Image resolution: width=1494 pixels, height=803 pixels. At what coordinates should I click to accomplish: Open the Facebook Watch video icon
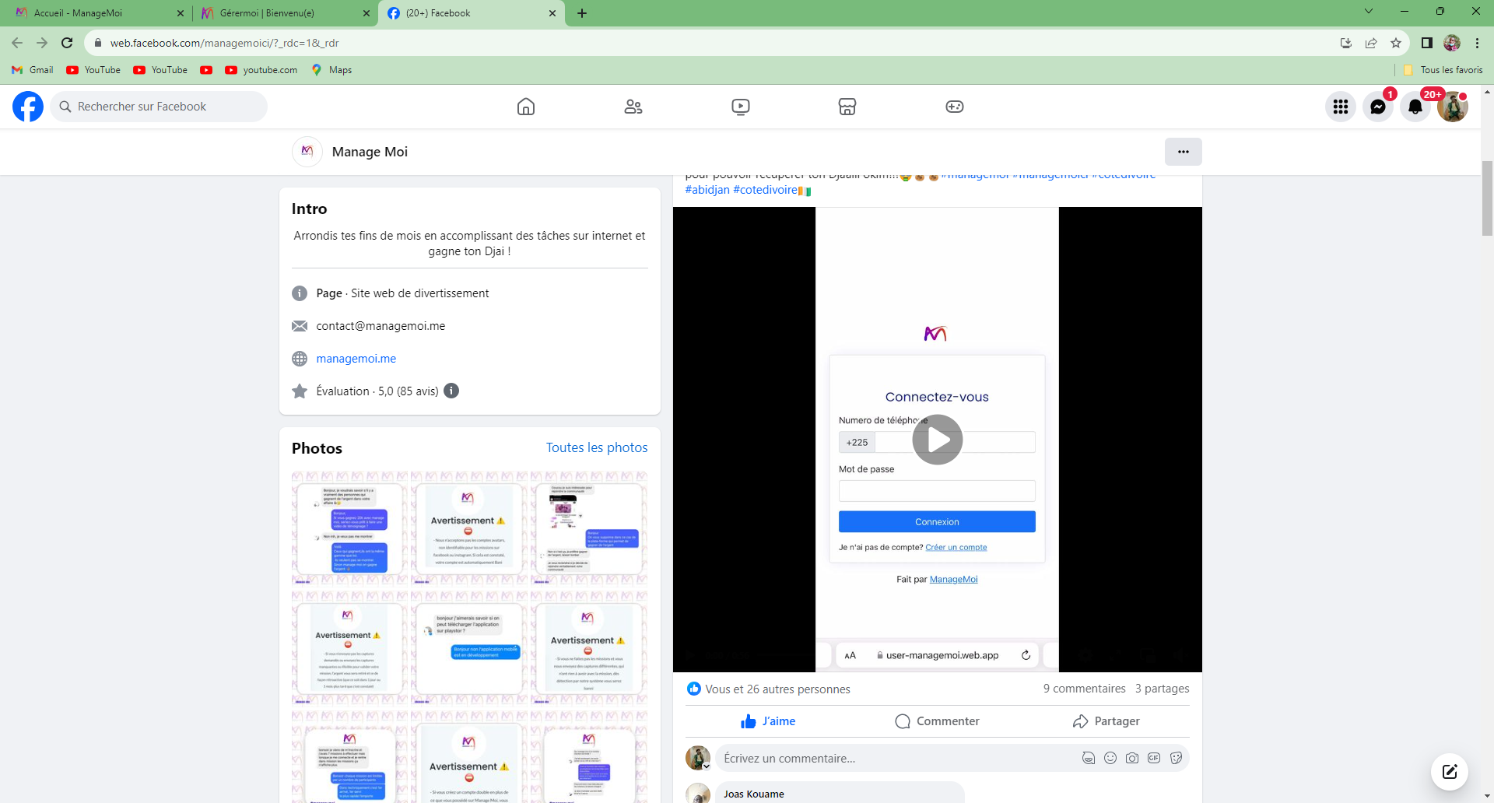741,107
